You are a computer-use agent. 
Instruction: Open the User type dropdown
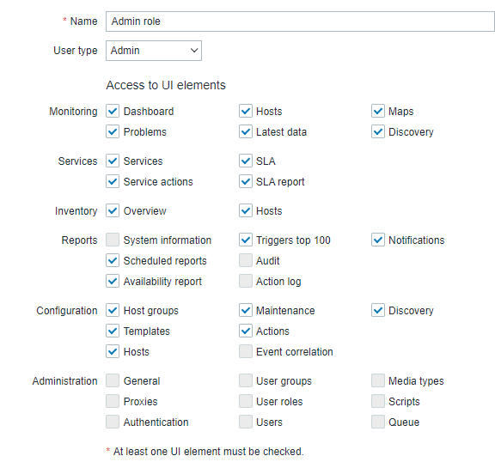[154, 51]
